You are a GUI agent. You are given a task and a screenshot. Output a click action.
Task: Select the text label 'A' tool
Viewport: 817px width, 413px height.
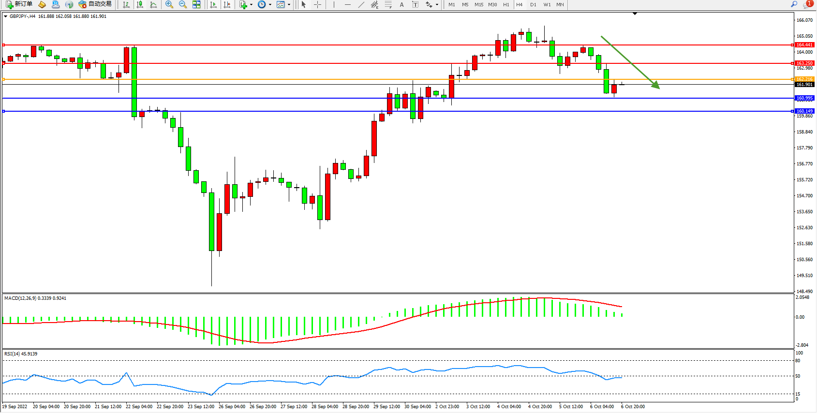(x=401, y=4)
